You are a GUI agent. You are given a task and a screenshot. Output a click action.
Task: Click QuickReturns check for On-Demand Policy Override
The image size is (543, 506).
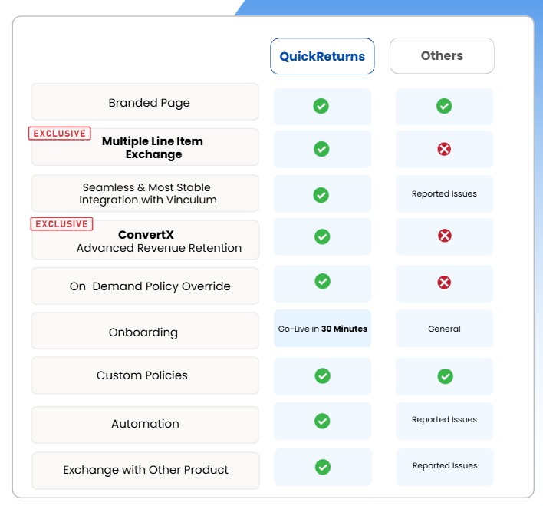pyautogui.click(x=322, y=281)
